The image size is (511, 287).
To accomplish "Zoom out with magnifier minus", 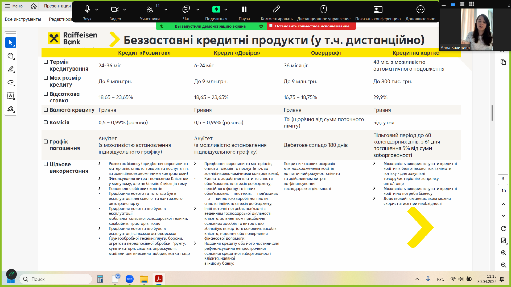I will pos(503,265).
